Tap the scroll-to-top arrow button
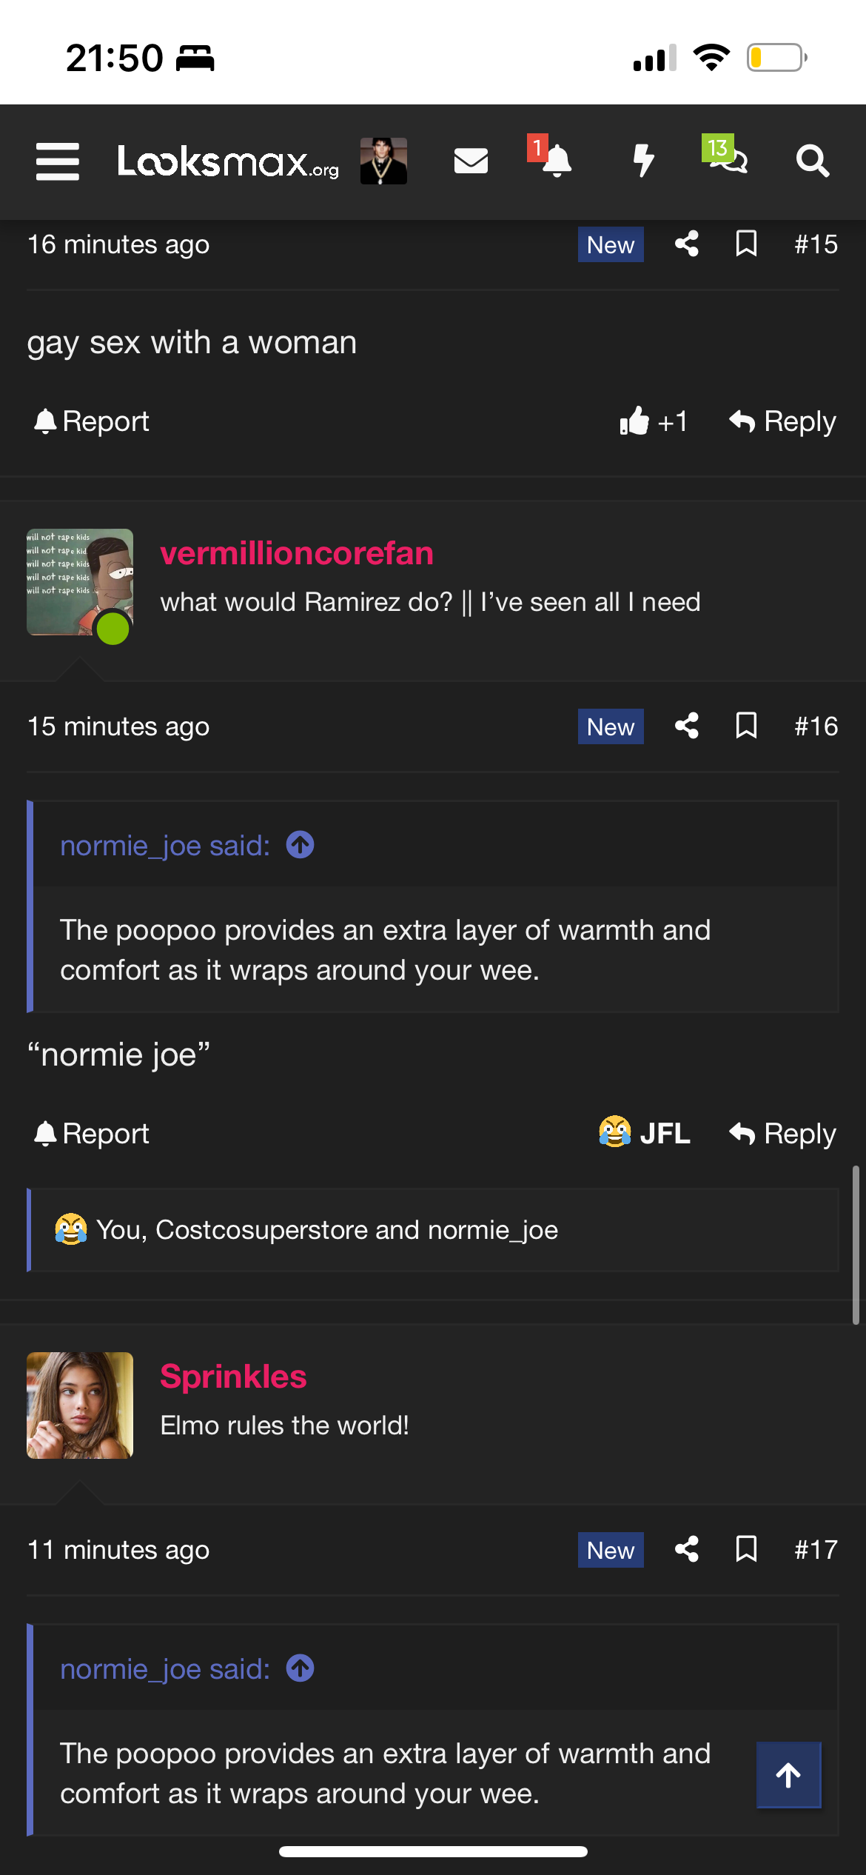 pyautogui.click(x=788, y=1775)
